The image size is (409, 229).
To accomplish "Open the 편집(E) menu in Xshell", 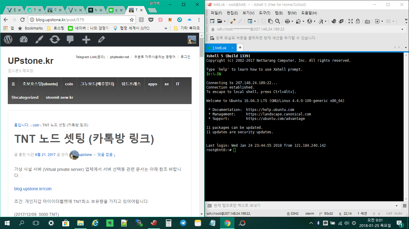I will (232, 13).
